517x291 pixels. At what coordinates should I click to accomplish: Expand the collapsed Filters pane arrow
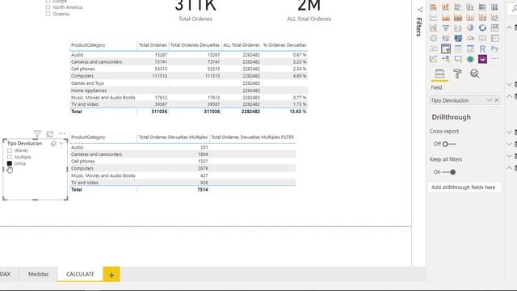click(x=419, y=10)
